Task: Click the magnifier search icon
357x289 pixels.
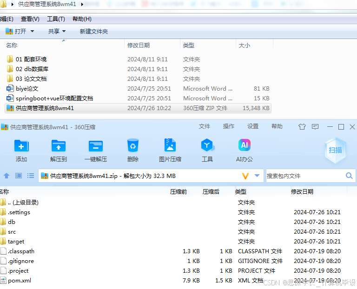Action: [x=349, y=176]
